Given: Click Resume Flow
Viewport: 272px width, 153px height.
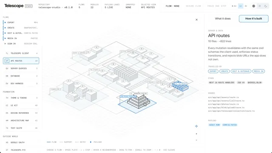Looking at the screenshot, I should (x=193, y=6).
